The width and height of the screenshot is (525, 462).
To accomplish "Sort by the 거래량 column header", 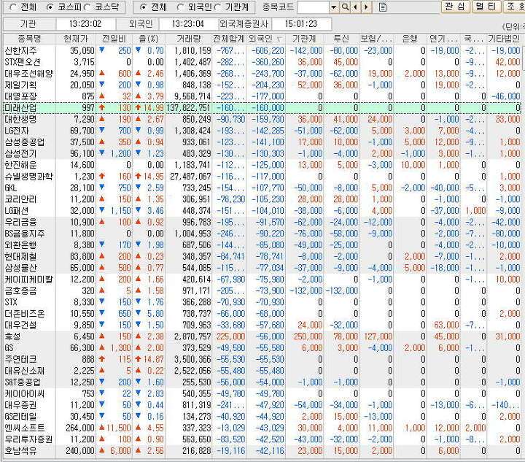I will pyautogui.click(x=189, y=39).
